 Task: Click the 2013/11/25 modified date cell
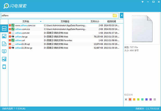[x=112, y=37]
